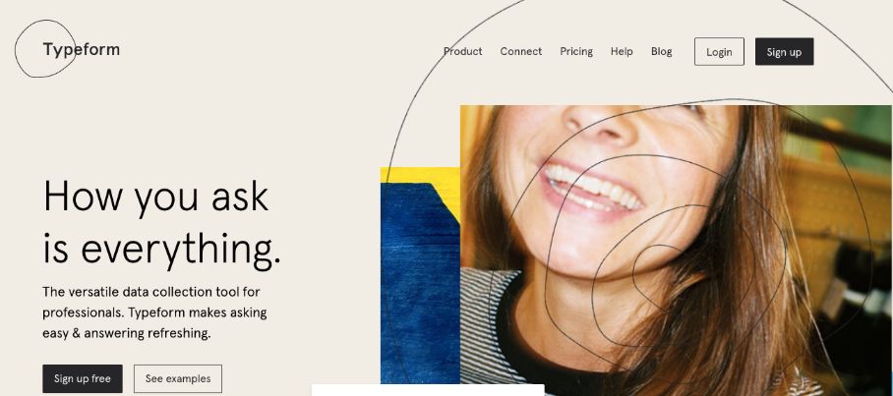893x396 pixels.
Task: Click the 'How you ask' headline line
Action: click(155, 197)
